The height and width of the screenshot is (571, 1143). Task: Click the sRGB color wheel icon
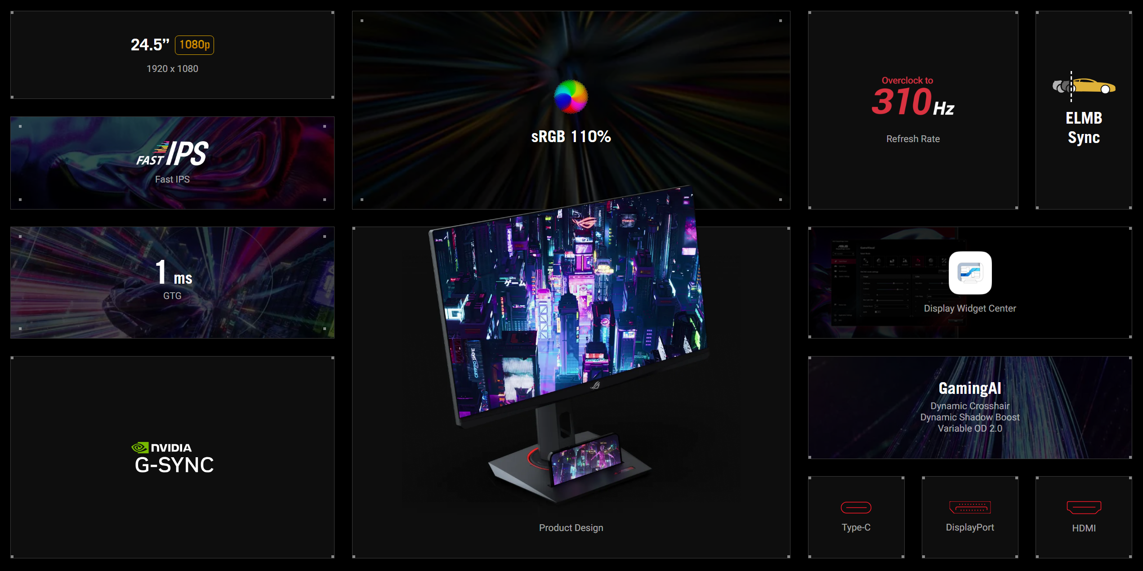(x=571, y=97)
